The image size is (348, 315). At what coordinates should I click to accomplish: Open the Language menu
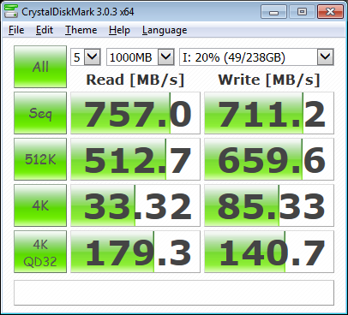coord(165,30)
